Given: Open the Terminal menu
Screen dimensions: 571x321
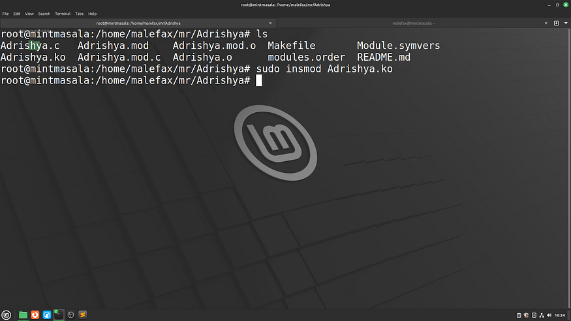Looking at the screenshot, I should (x=63, y=14).
